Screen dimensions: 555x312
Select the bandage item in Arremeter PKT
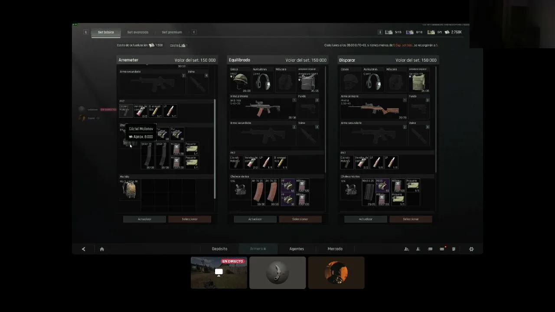coord(140,111)
